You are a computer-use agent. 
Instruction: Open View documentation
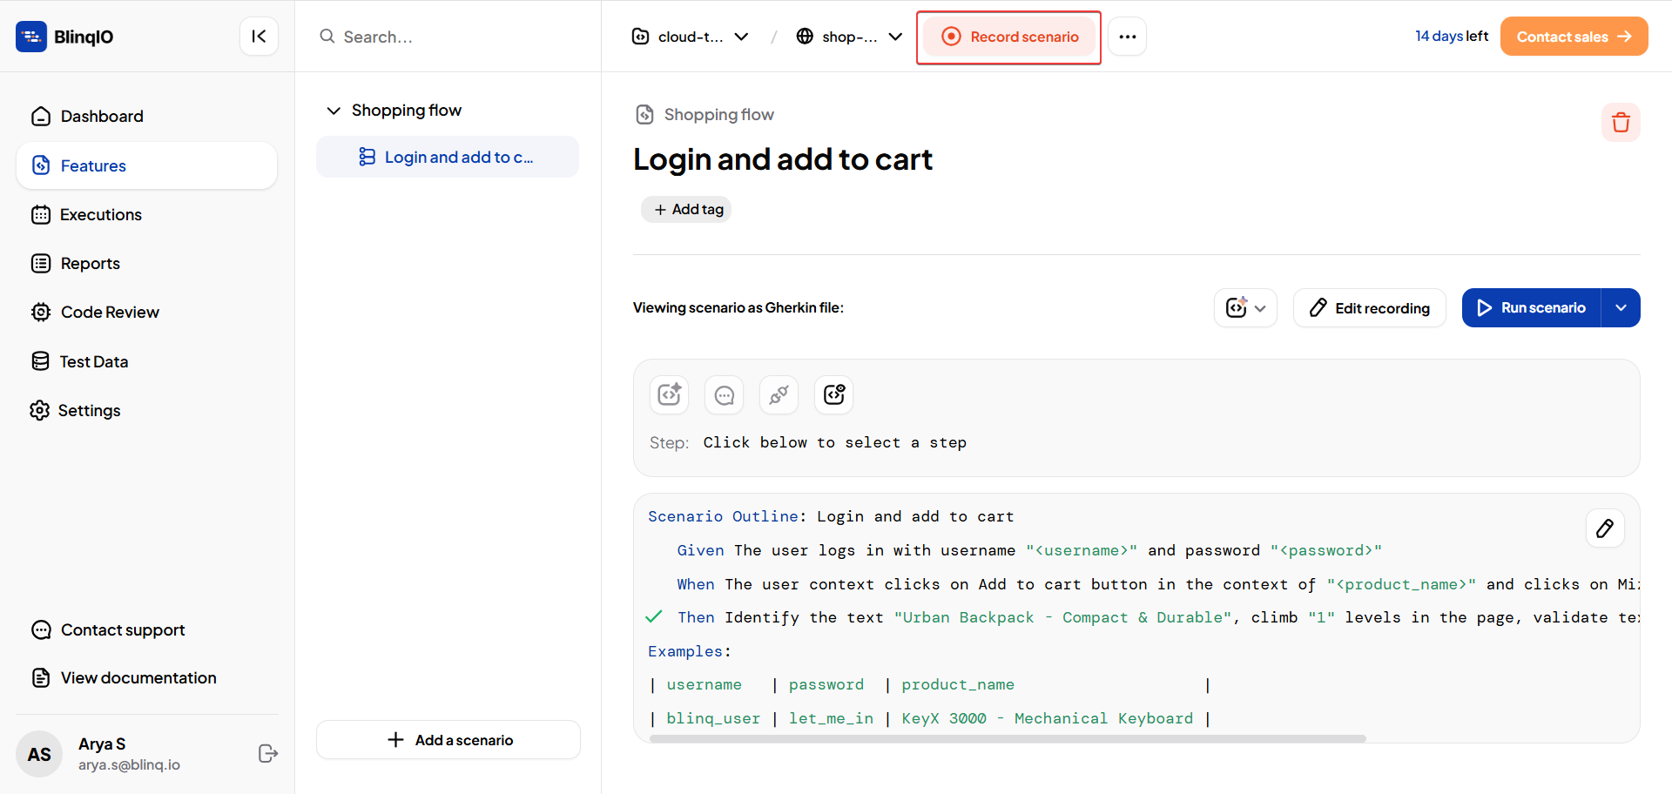point(124,677)
